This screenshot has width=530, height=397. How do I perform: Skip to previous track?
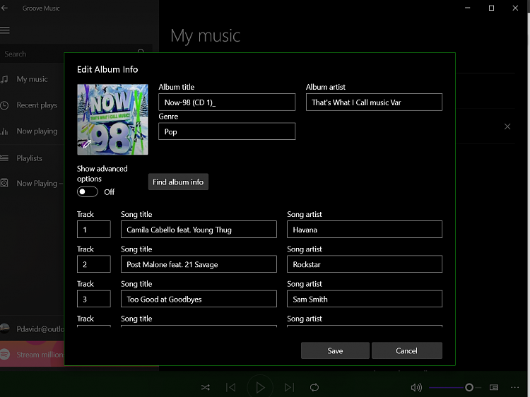point(231,387)
